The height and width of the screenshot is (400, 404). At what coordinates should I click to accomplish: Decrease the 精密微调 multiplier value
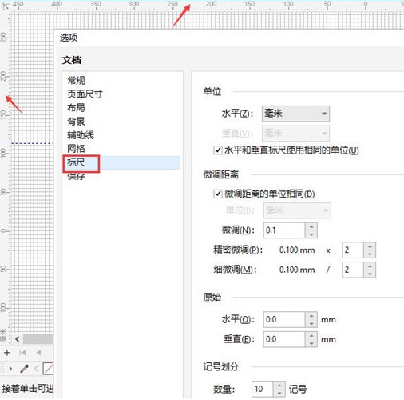(370, 254)
